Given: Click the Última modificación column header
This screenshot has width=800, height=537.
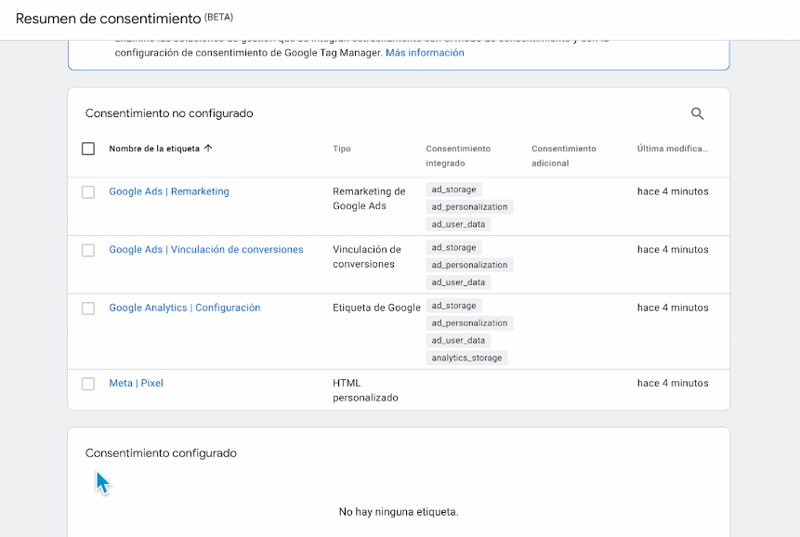Looking at the screenshot, I should click(x=673, y=149).
